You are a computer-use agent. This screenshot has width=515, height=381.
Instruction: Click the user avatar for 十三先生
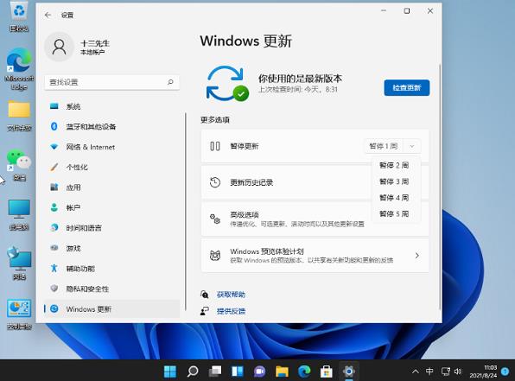tap(59, 47)
